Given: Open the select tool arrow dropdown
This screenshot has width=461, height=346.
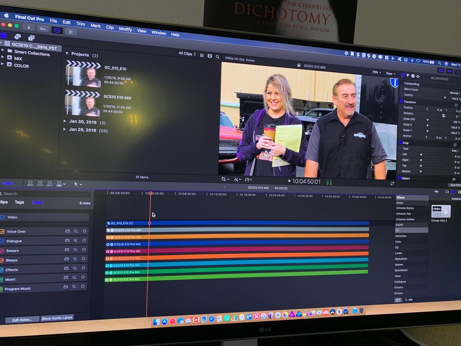Looking at the screenshot, I should pos(78,184).
